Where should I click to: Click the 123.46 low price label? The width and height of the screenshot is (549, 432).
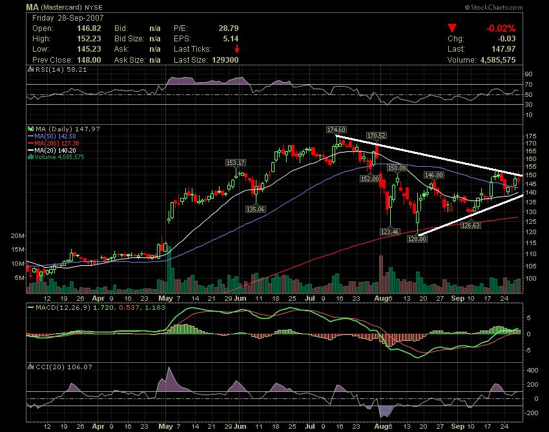(389, 232)
